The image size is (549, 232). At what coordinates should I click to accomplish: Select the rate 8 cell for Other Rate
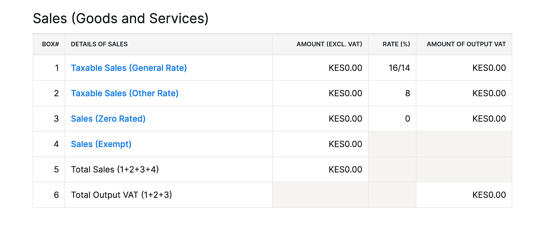408,93
